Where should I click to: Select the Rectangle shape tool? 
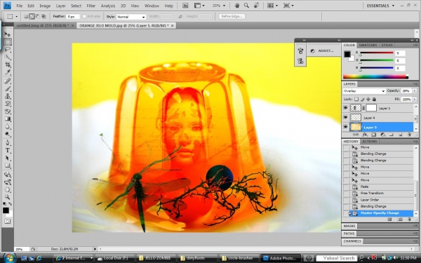[x=8, y=166]
